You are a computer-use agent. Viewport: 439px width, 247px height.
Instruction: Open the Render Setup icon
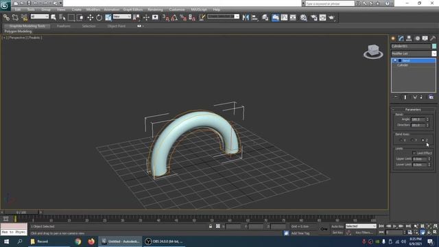click(314, 18)
